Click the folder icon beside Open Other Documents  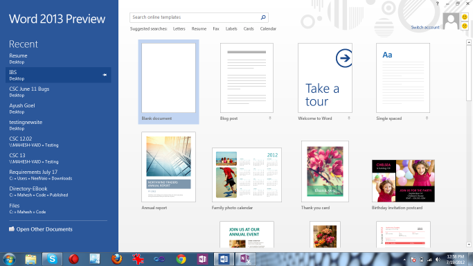[x=12, y=229]
